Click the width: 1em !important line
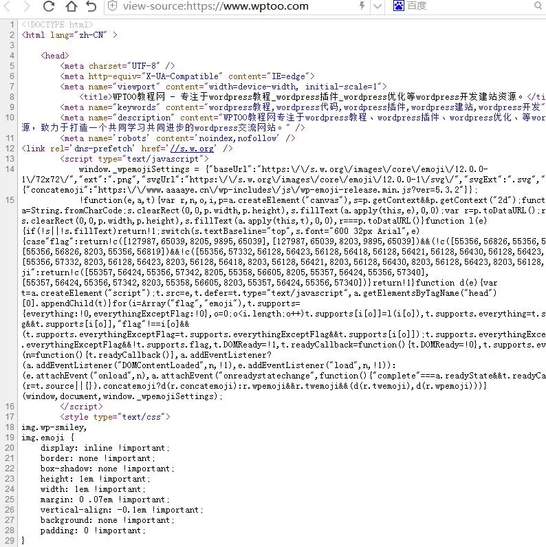 click(93, 489)
